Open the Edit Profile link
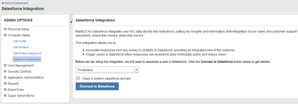This screenshot has height=104, width=298. (20, 41)
